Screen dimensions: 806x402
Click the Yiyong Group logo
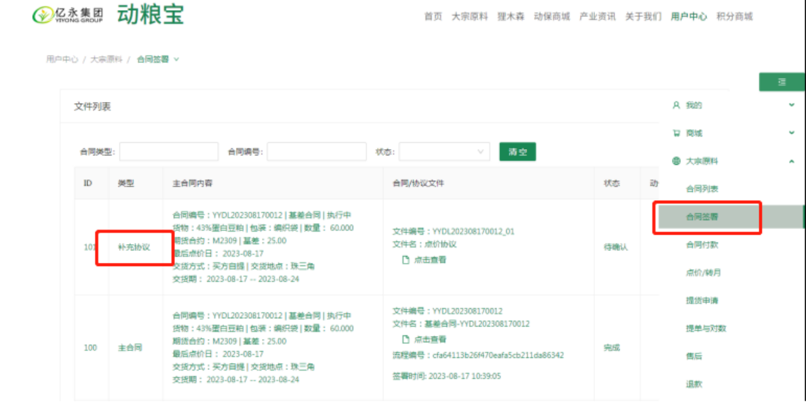[x=68, y=15]
